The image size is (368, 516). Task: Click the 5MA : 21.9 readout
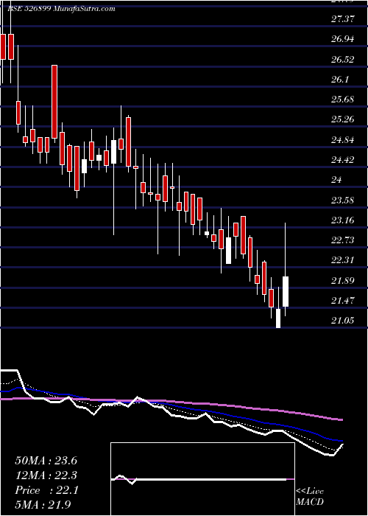pos(43,505)
